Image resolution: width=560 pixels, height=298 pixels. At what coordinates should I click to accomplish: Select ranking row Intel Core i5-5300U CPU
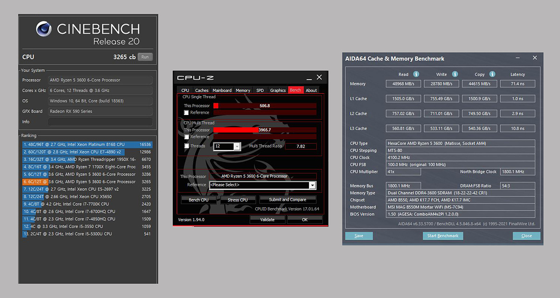(87, 234)
